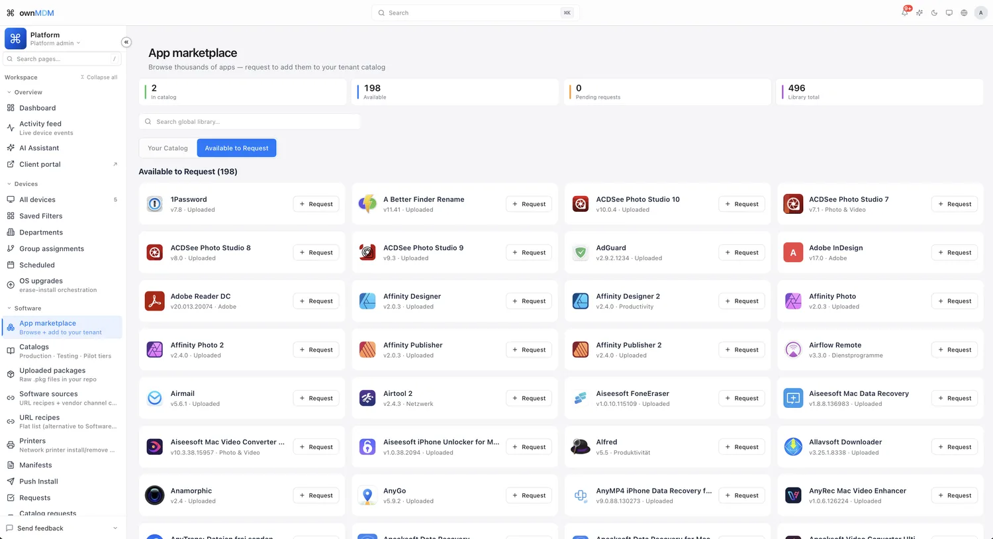Open Activity feed in the sidebar
Screen dimensions: 993x539
(x=62, y=128)
